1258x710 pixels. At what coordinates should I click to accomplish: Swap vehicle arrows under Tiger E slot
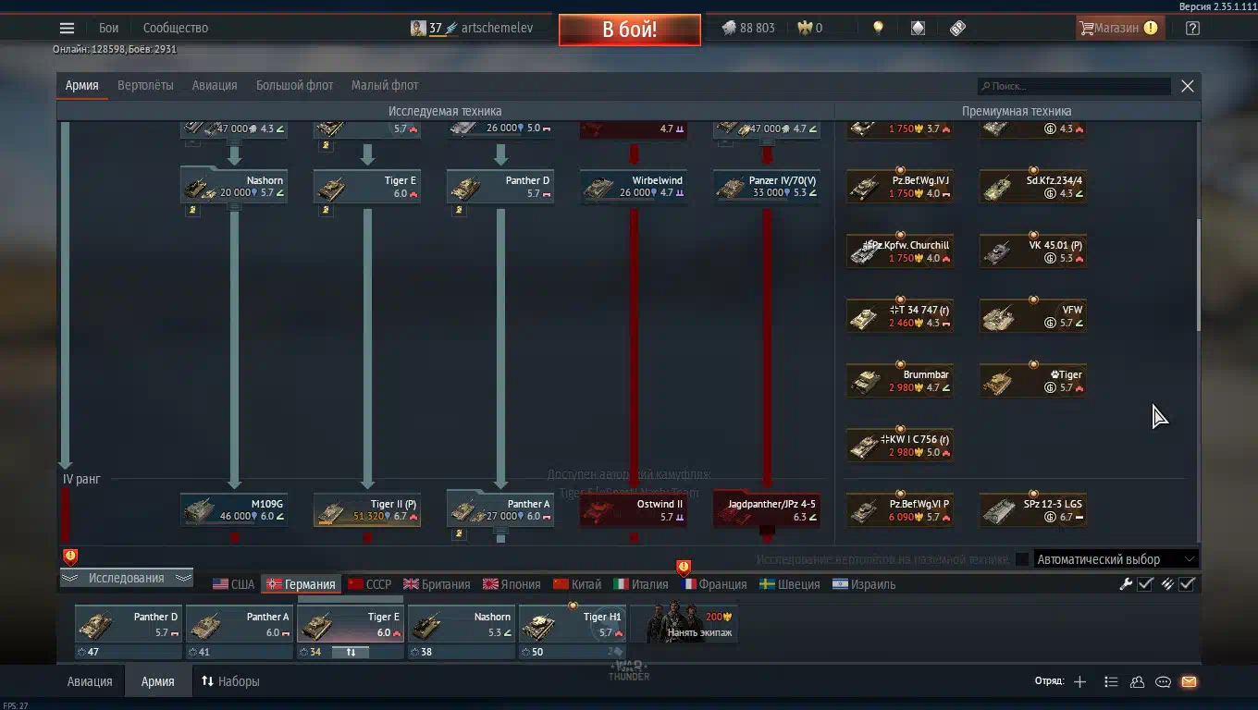pos(351,652)
